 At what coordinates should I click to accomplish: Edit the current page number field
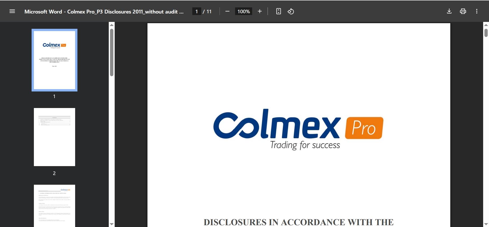[197, 11]
